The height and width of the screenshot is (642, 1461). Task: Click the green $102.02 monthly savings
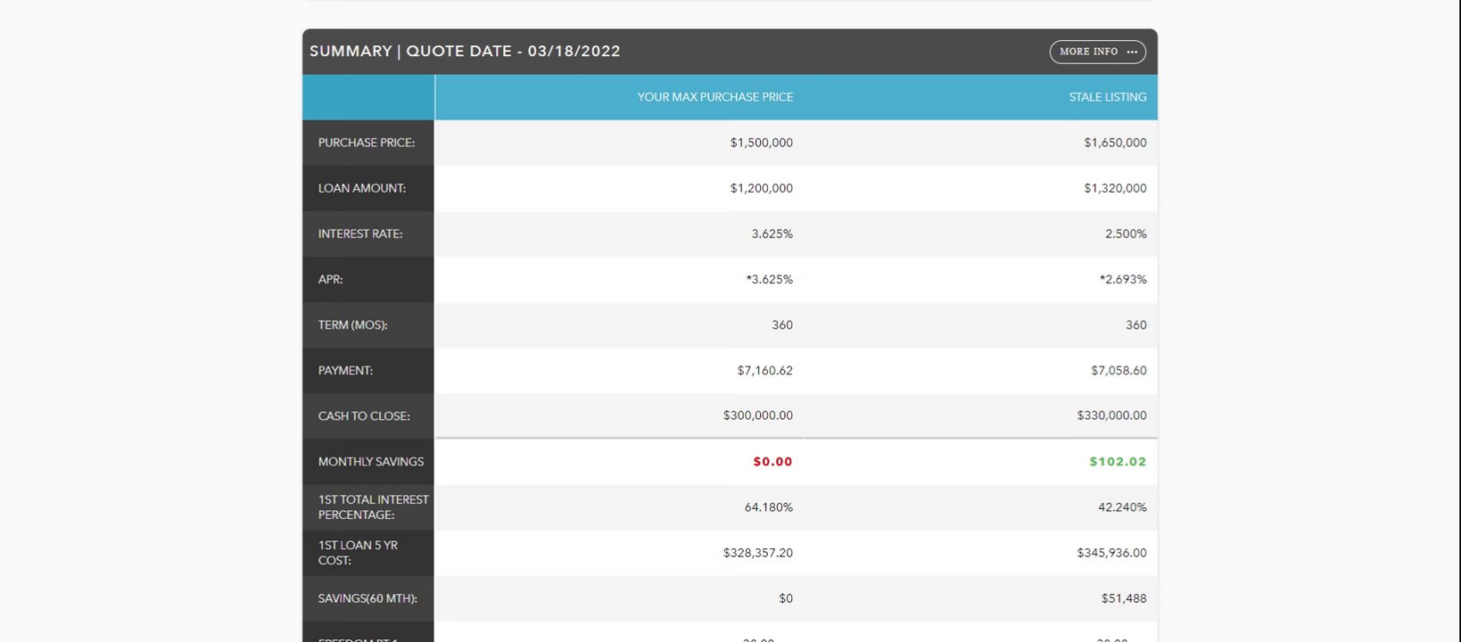coord(1118,462)
